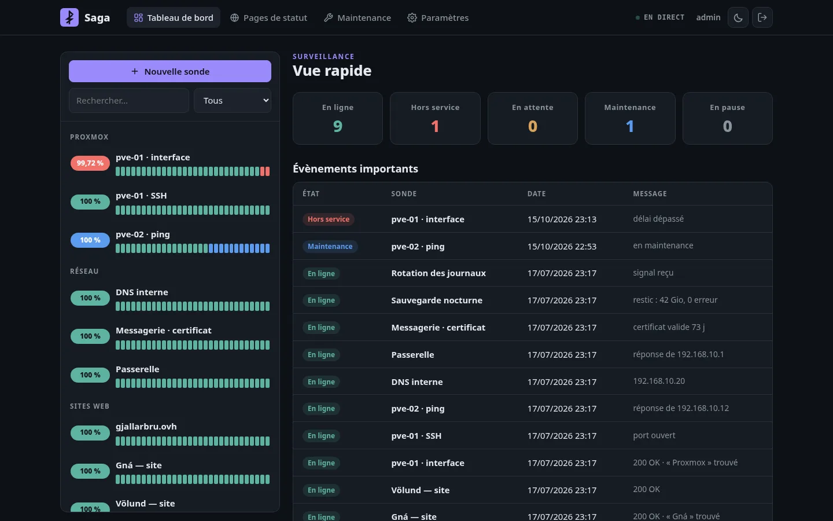Screen dimensions: 833x521
Task: Click Rotation des journaux in events table
Action: pyautogui.click(x=438, y=273)
